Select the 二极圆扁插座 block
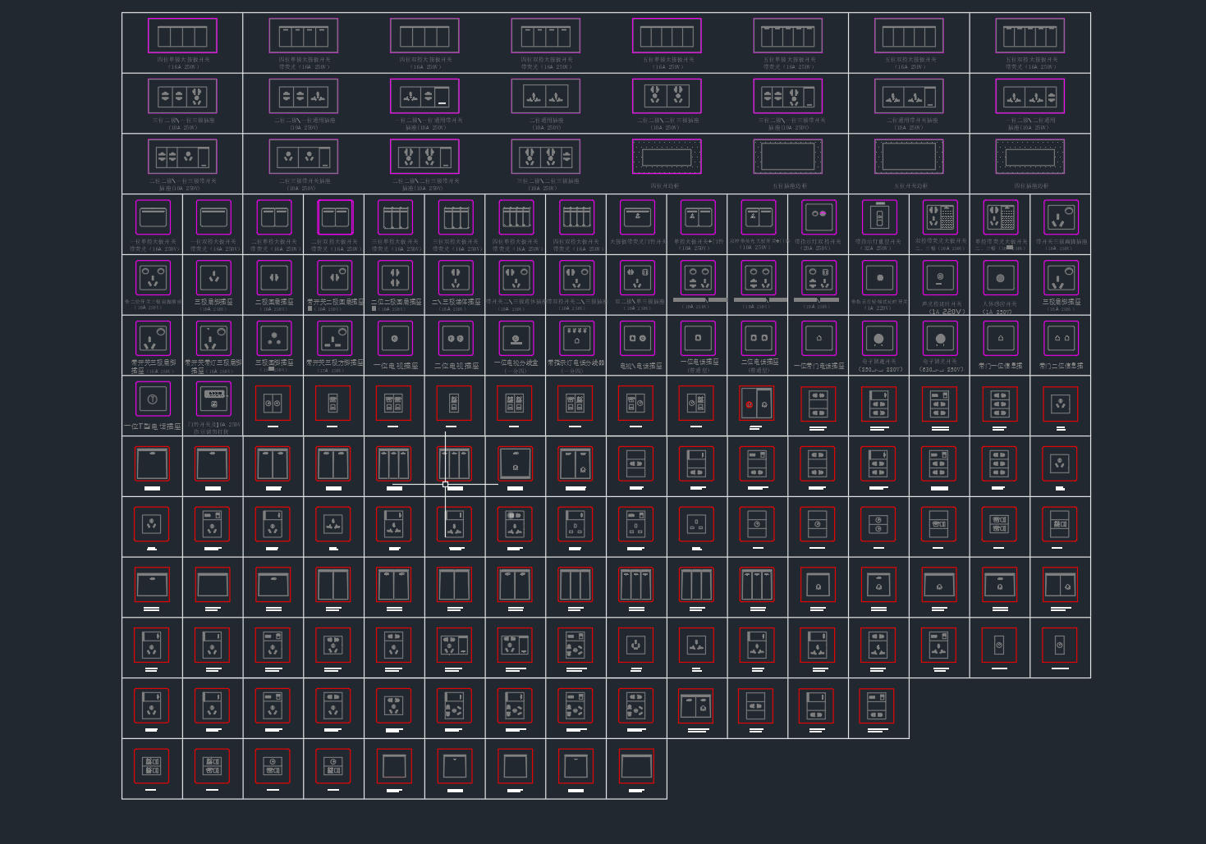 tap(273, 277)
